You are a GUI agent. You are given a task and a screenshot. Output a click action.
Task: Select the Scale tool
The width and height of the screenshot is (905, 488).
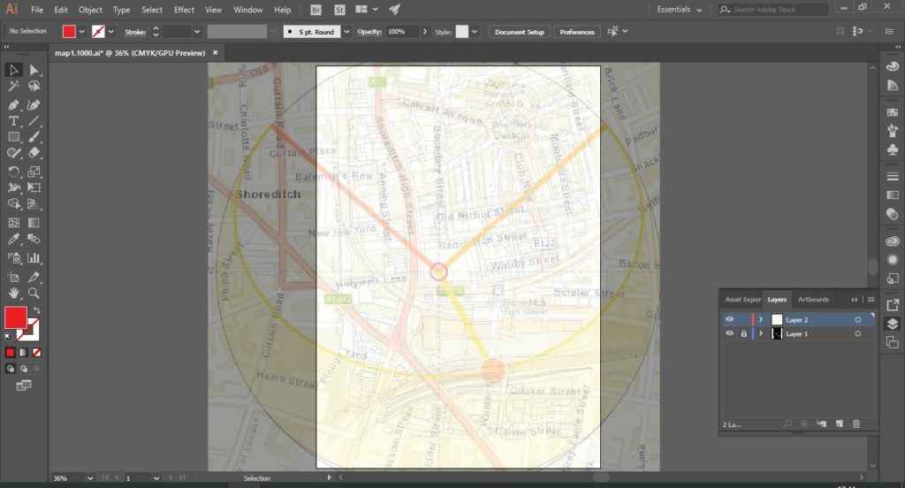click(34, 172)
